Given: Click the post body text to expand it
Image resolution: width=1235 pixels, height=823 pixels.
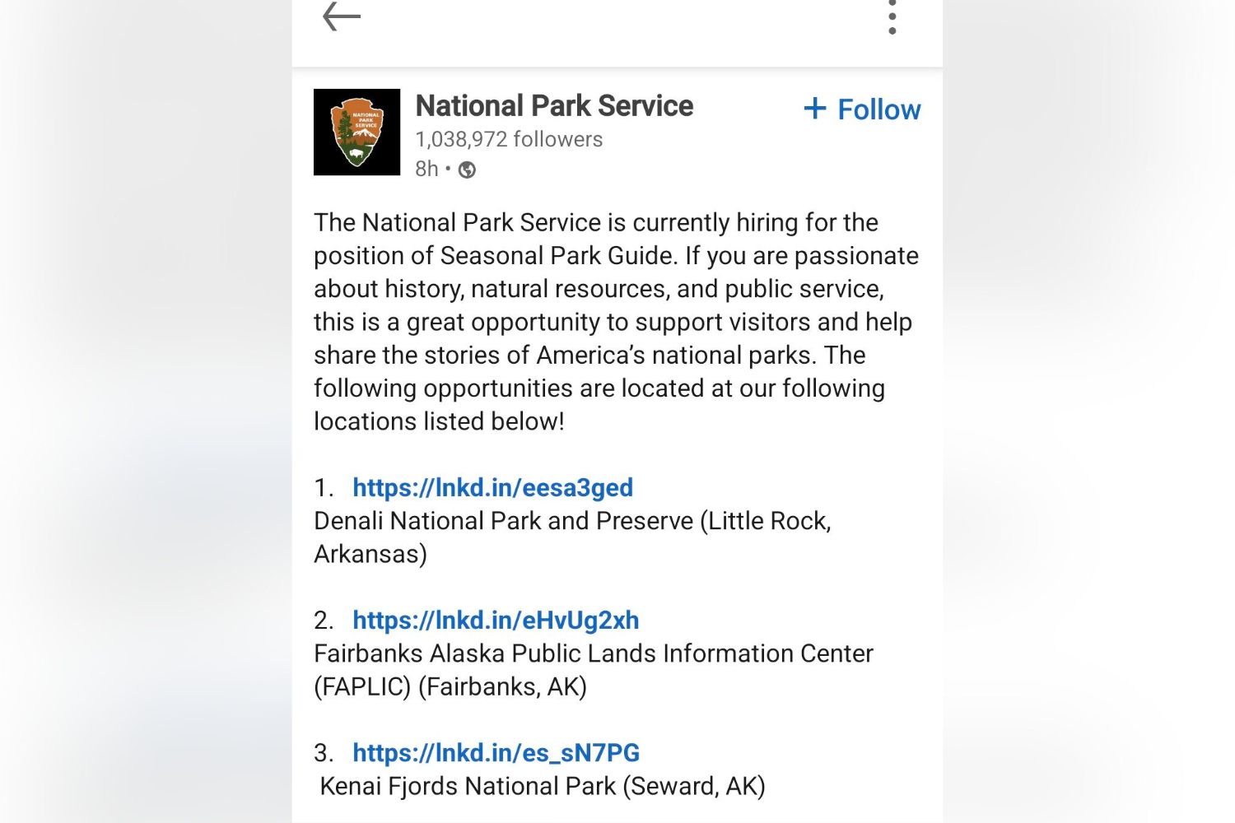Looking at the screenshot, I should 616,321.
